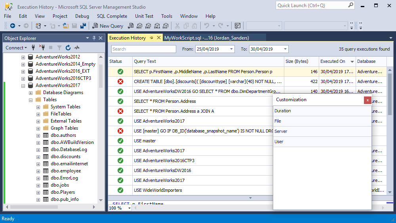Click the Refresh icon in Object Explorer
The width and height of the screenshot is (396, 223).
(x=68, y=47)
